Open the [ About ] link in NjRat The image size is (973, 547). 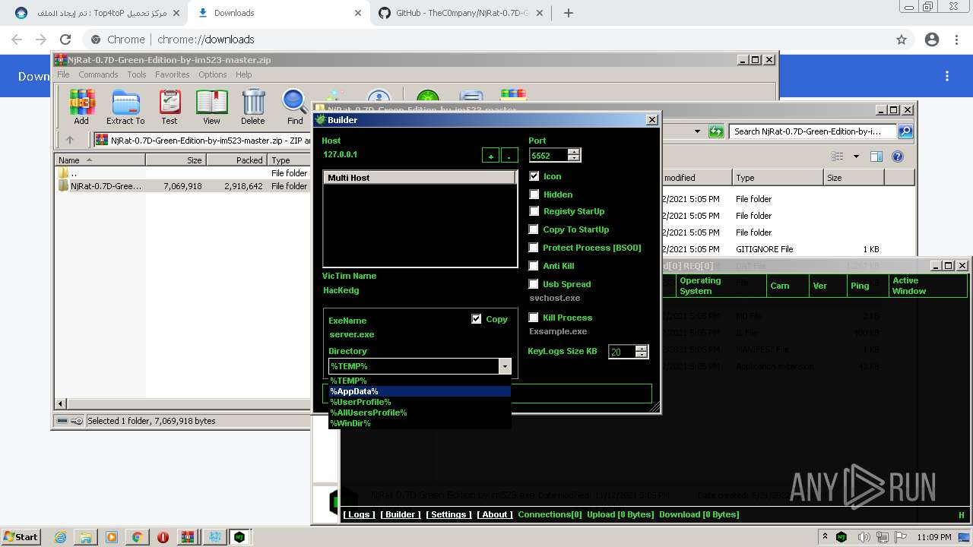(494, 514)
